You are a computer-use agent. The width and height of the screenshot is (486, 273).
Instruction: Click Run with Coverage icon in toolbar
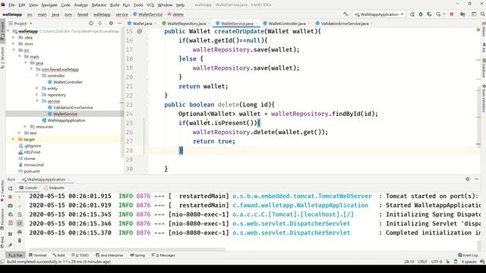tap(429, 14)
